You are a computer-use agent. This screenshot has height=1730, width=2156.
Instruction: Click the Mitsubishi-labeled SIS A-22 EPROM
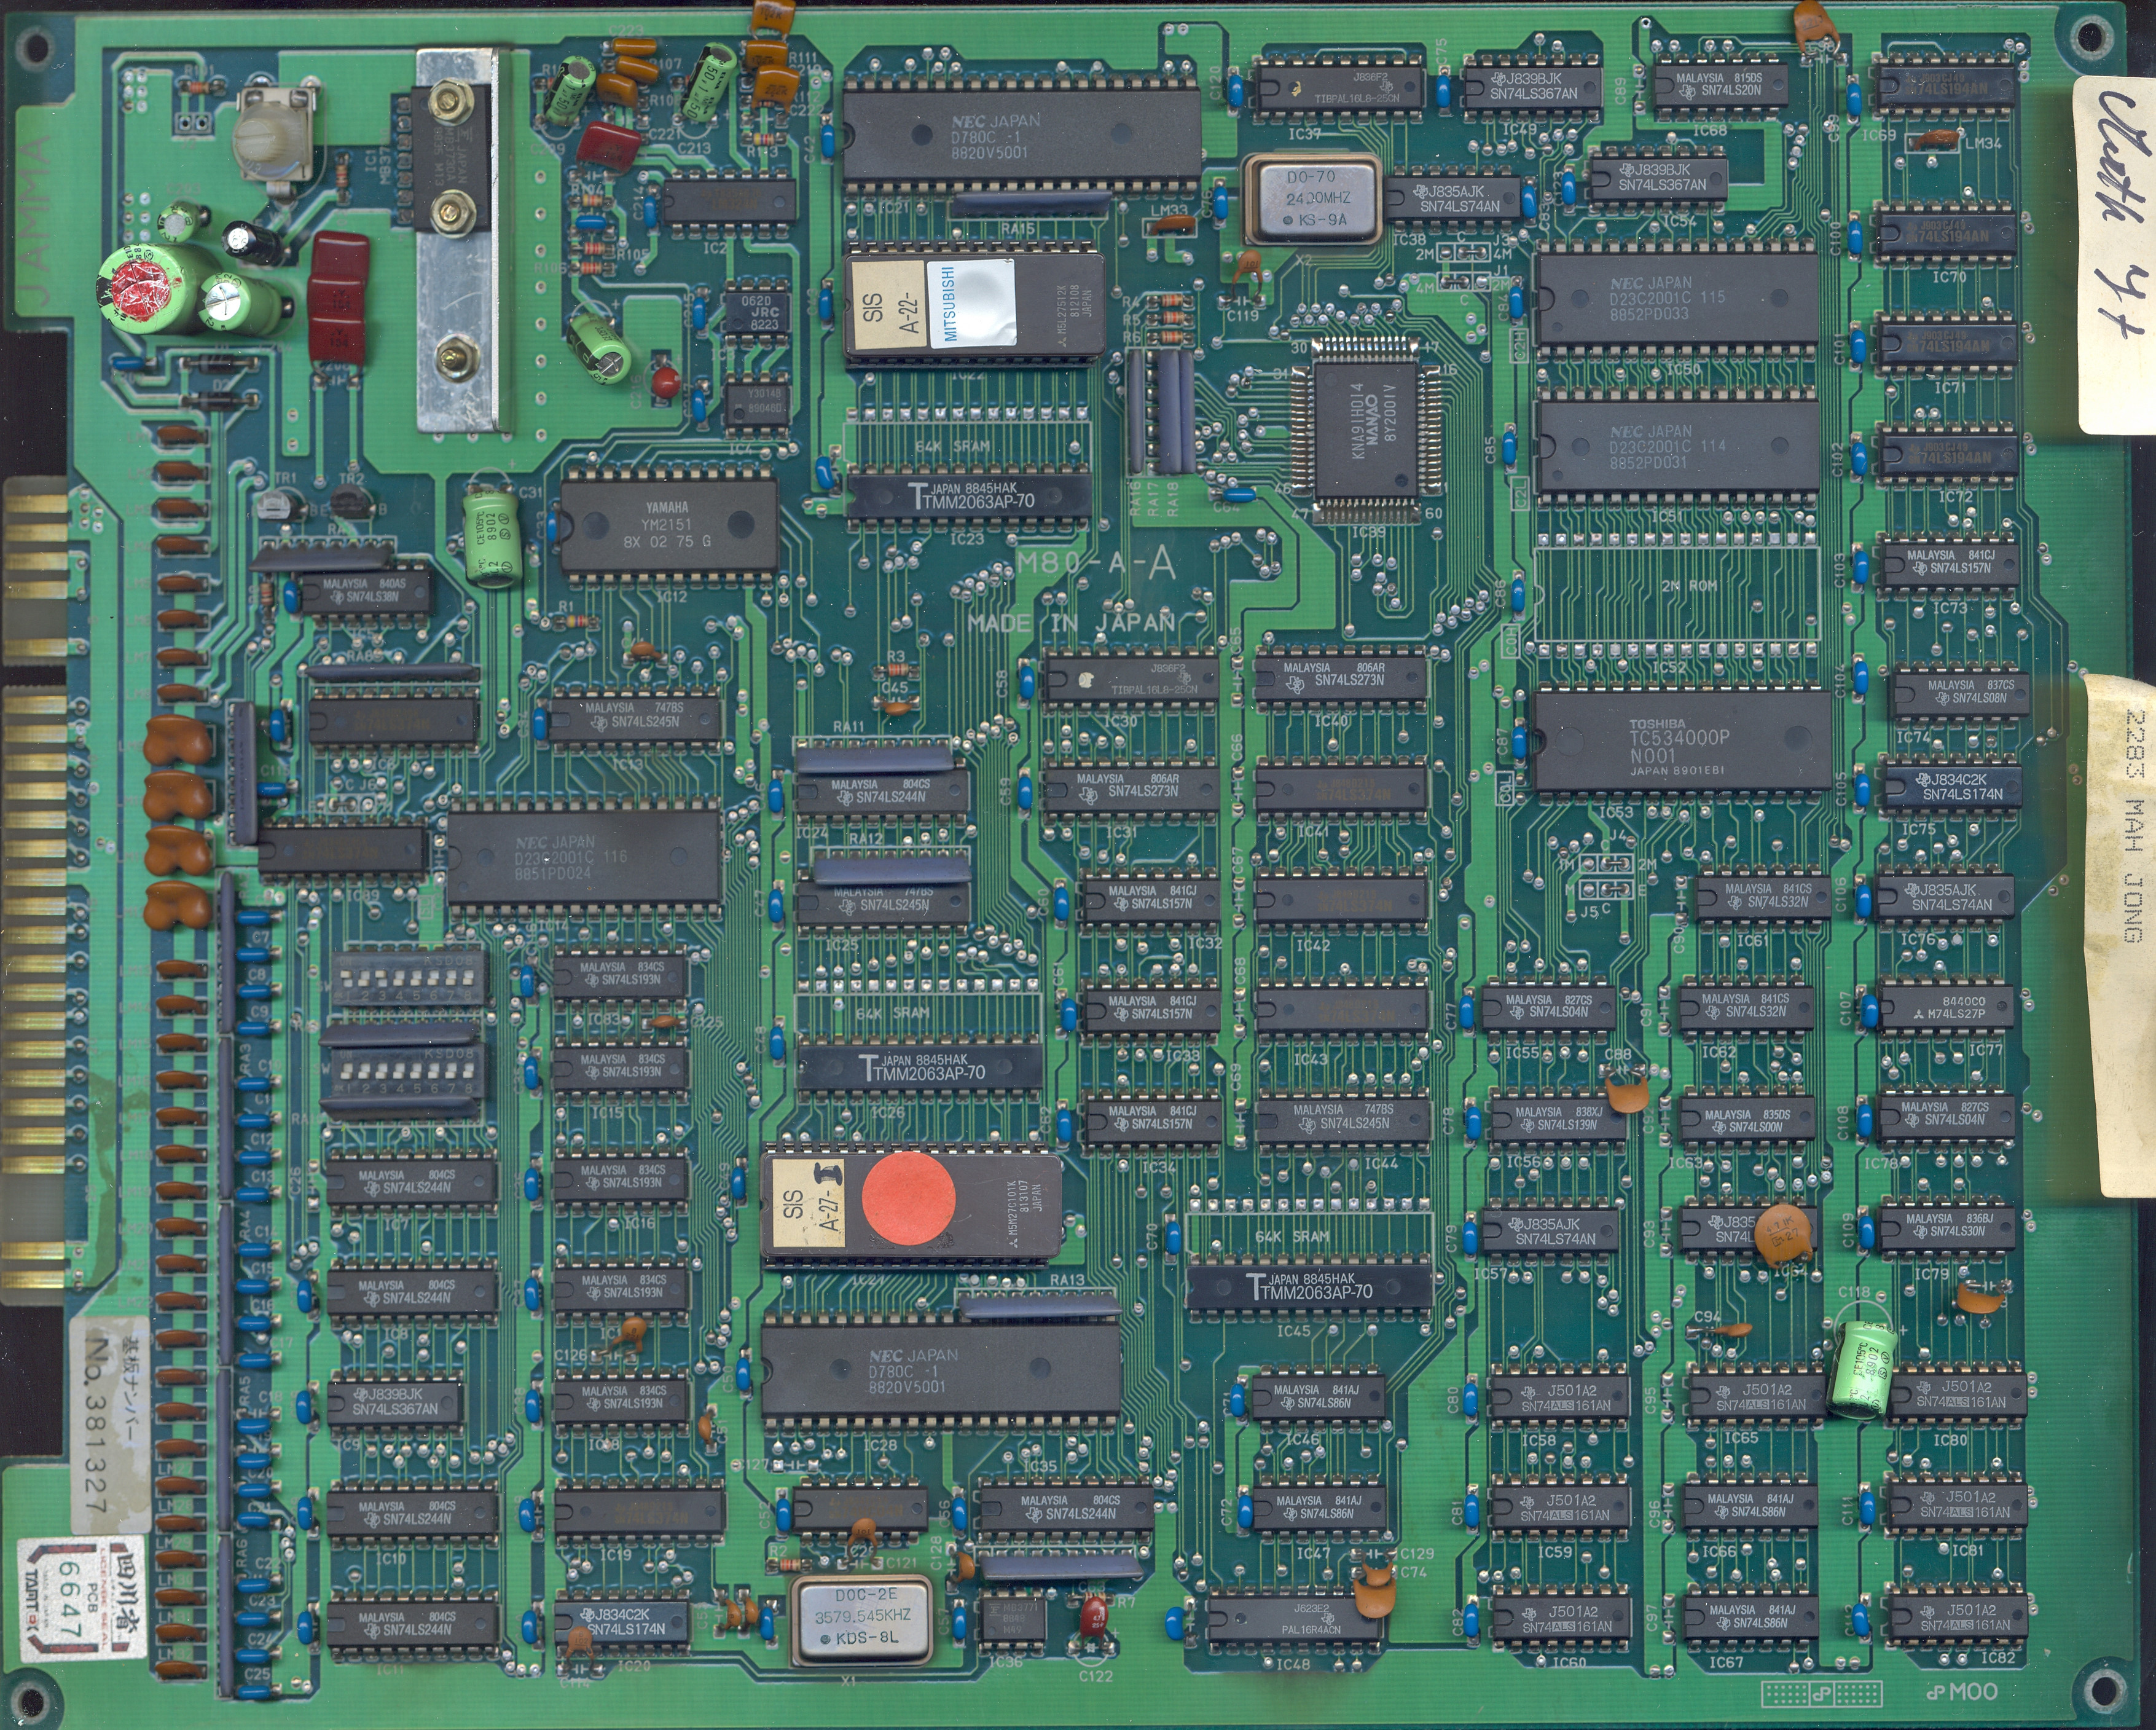pyautogui.click(x=975, y=306)
